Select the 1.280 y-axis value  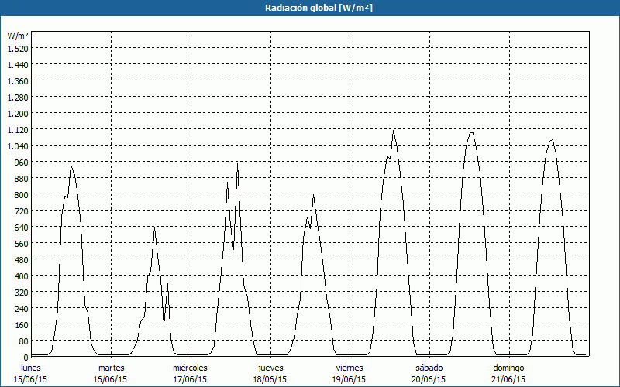(x=18, y=98)
